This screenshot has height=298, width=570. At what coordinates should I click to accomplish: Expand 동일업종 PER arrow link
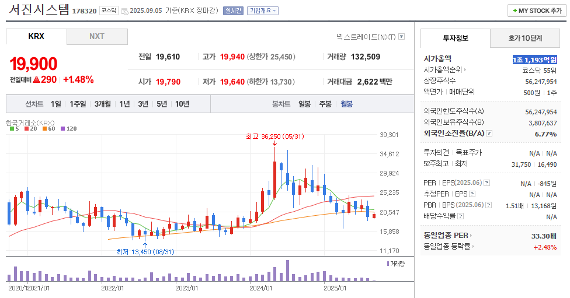pos(471,236)
